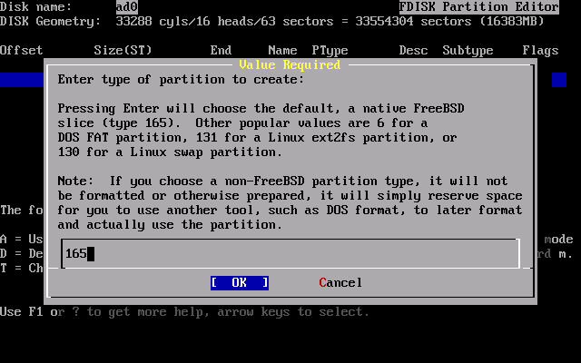581x363 pixels.
Task: Click the 'Value Required' dialog title
Action: pyautogui.click(x=290, y=64)
